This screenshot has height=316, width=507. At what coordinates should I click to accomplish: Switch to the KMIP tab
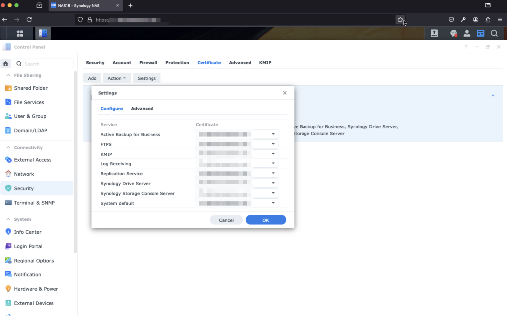265,63
